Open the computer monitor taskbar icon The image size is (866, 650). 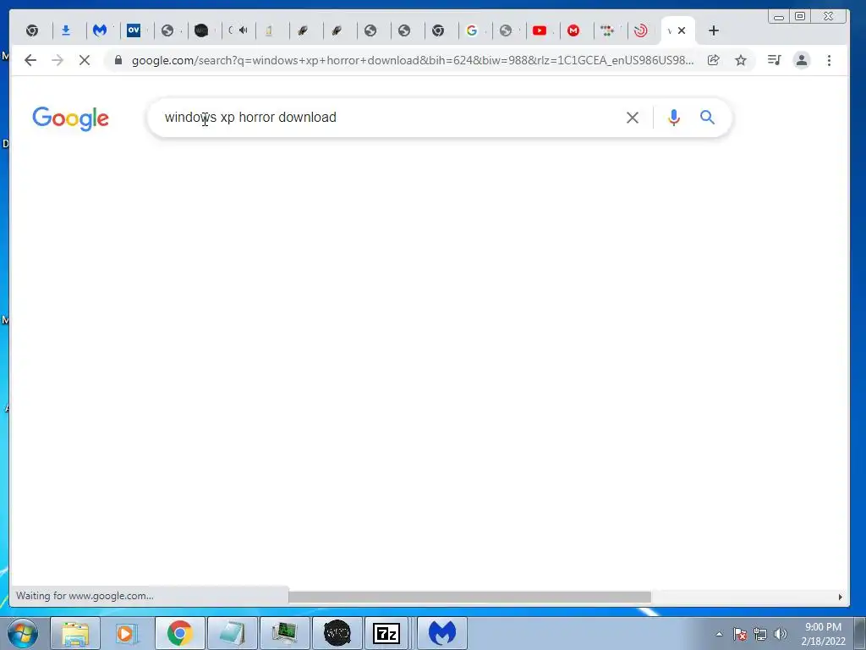tap(284, 633)
